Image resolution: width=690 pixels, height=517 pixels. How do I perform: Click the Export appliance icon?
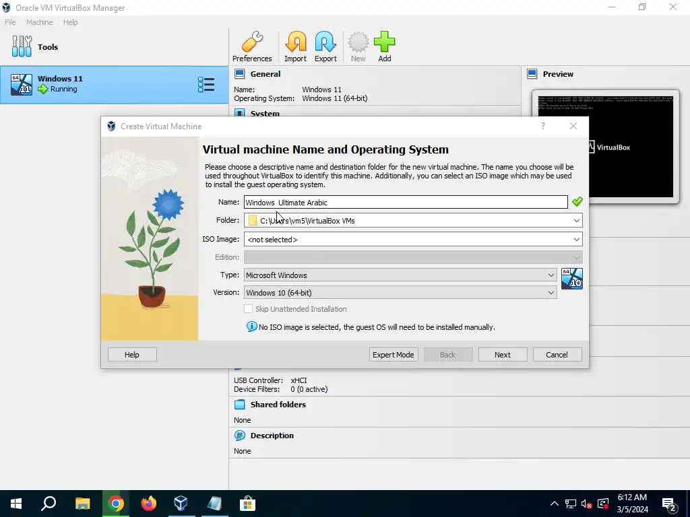(x=325, y=47)
